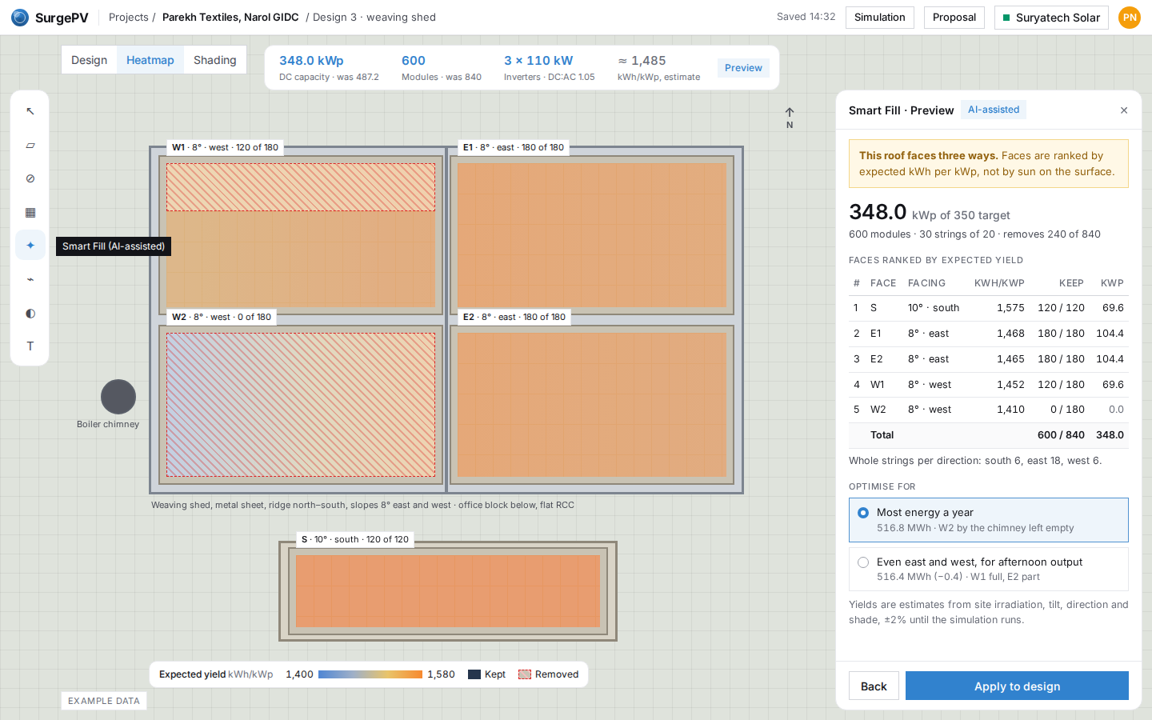The height and width of the screenshot is (720, 1152).
Task: Select the keep-out obstruction tool
Action: (30, 178)
